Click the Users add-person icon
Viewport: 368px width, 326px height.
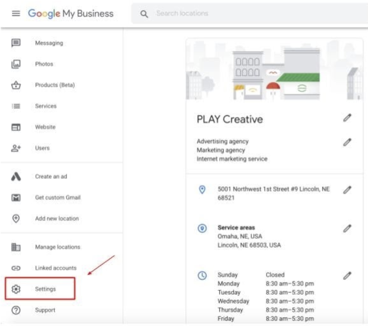[x=16, y=148]
